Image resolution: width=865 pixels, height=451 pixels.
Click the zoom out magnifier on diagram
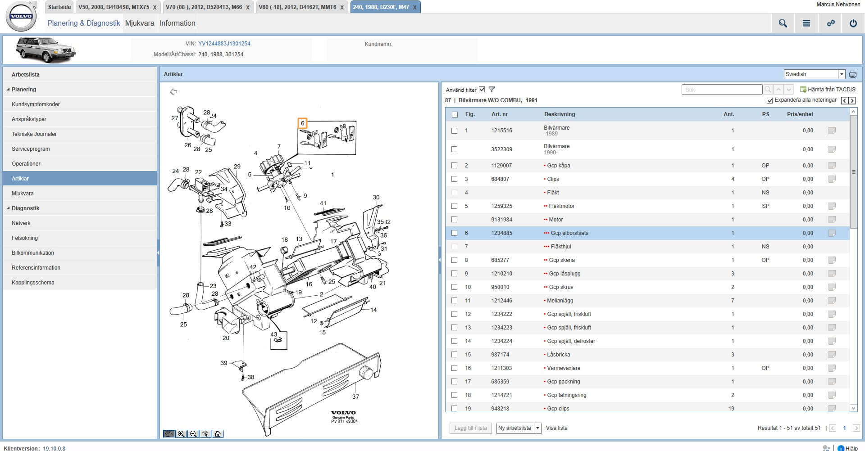193,434
